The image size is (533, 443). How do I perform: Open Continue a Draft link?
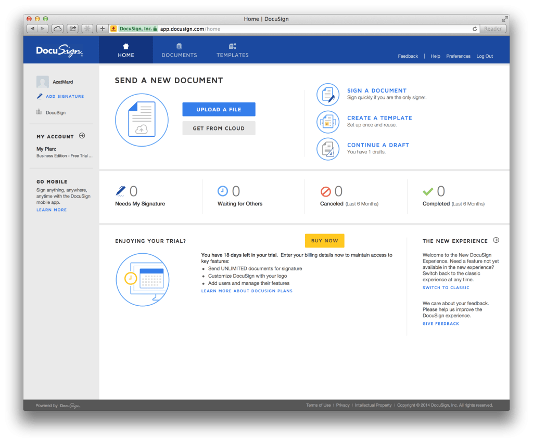[x=378, y=145]
